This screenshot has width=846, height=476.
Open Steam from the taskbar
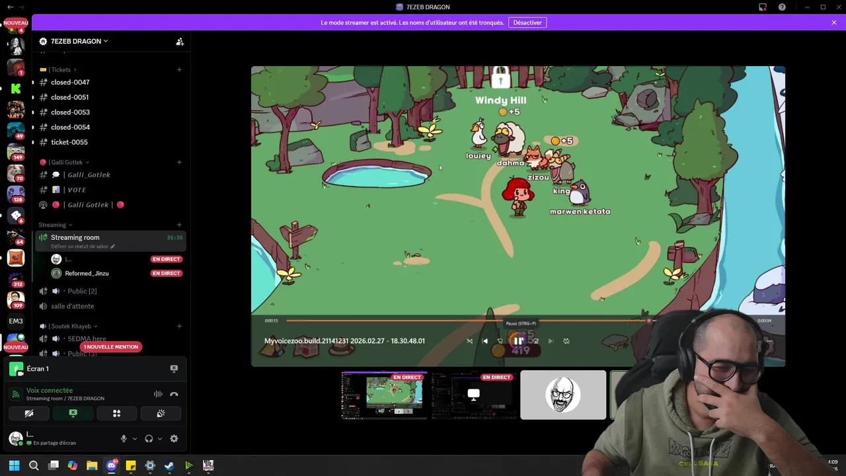pos(169,465)
